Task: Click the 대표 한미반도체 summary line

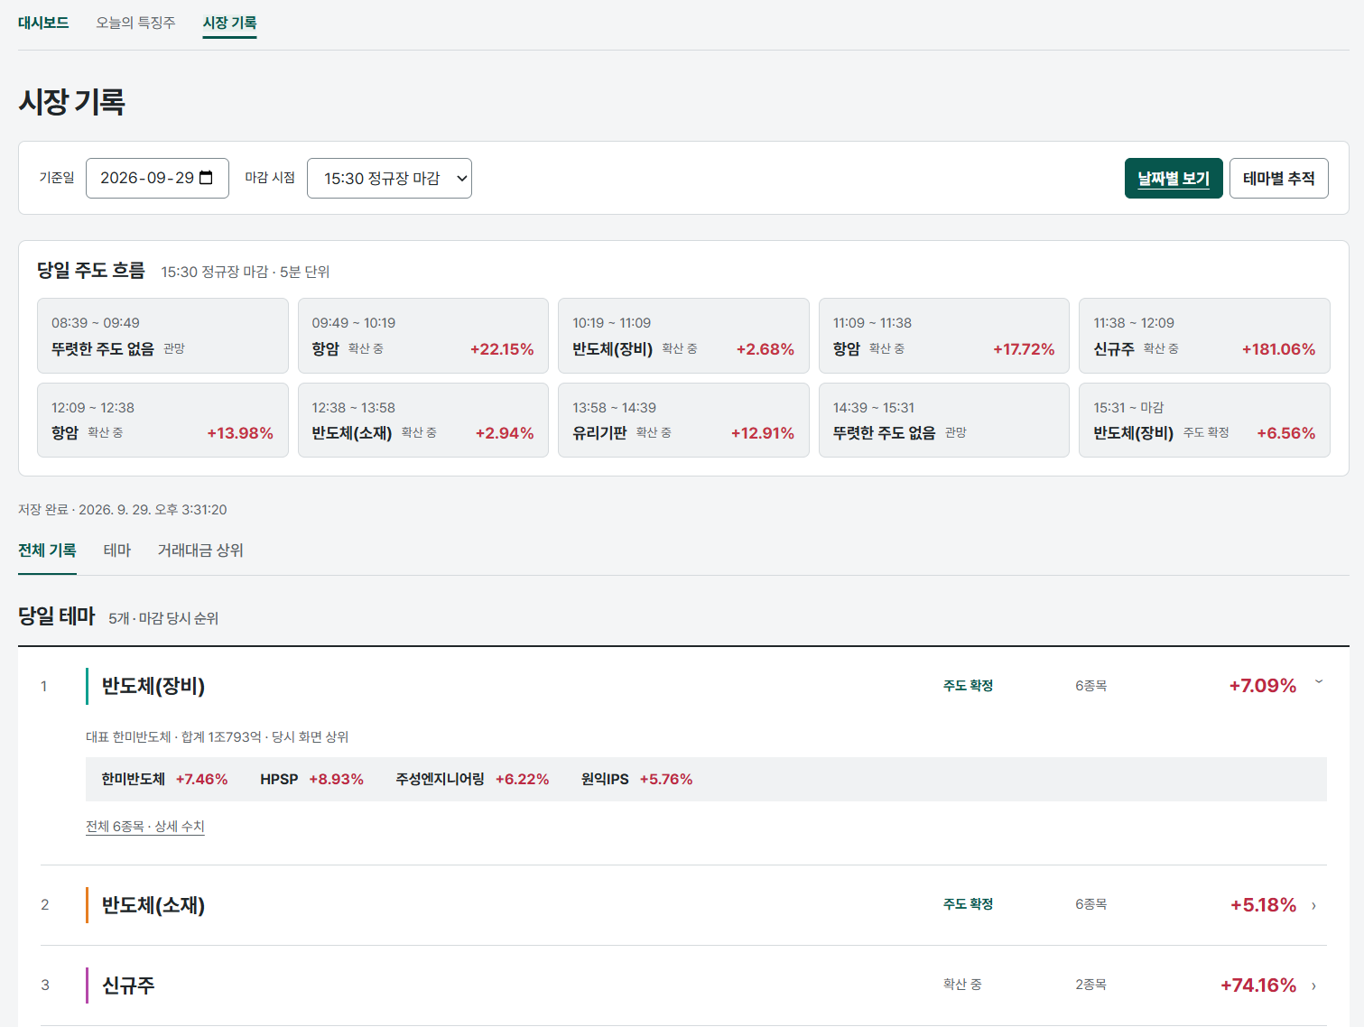Action: tap(218, 737)
